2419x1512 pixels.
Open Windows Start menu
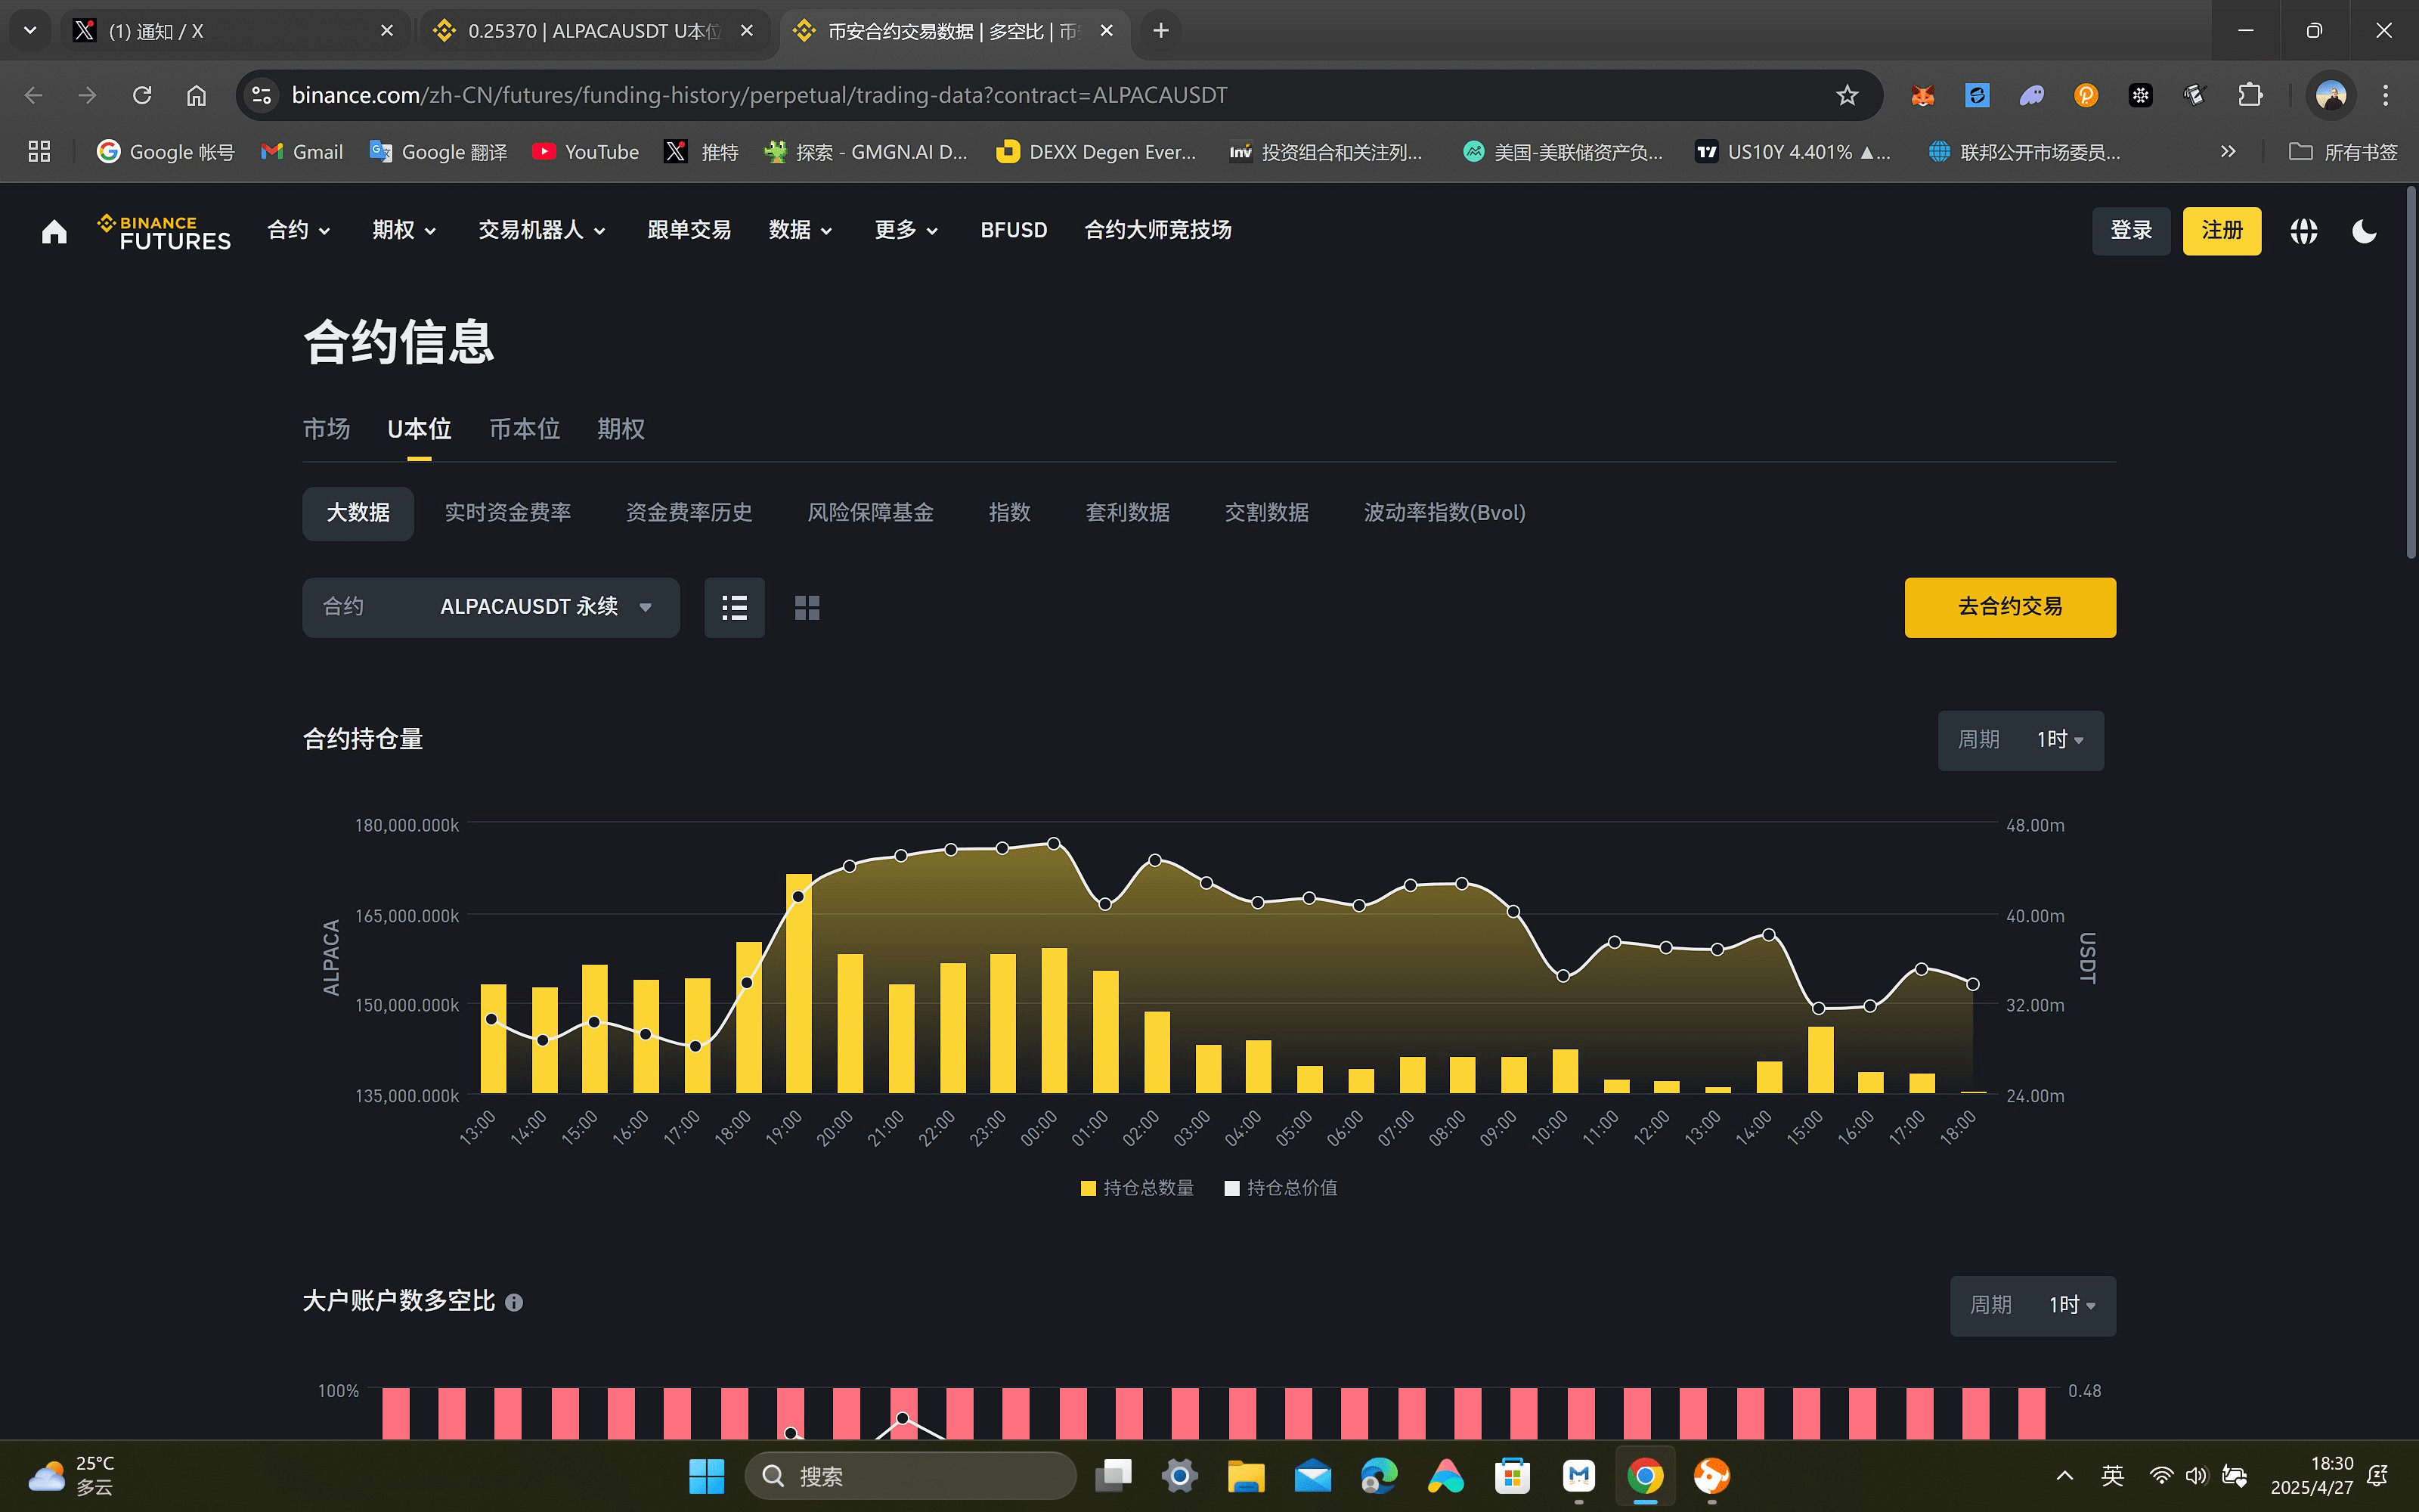click(707, 1476)
